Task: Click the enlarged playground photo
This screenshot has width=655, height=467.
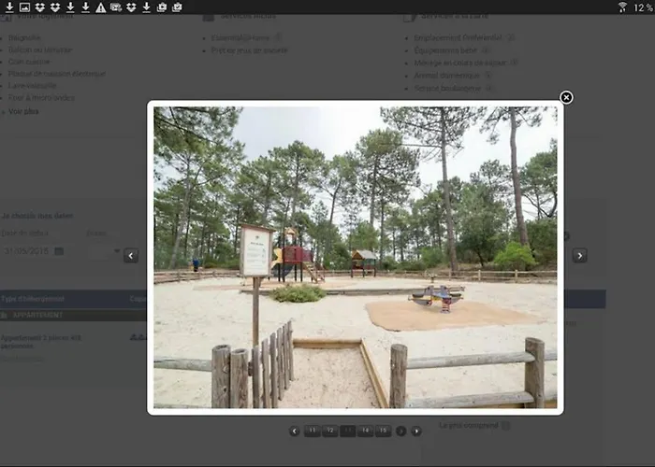Action: [355, 257]
